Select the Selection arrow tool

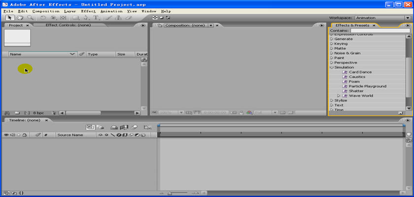point(10,18)
